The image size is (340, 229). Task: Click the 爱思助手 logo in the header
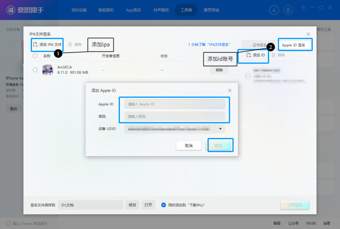[25, 10]
